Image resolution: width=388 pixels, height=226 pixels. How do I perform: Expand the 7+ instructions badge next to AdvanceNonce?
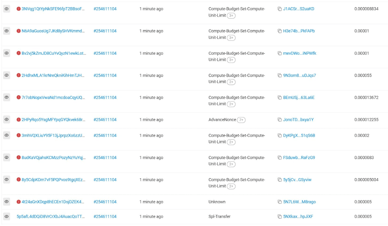pos(241,120)
